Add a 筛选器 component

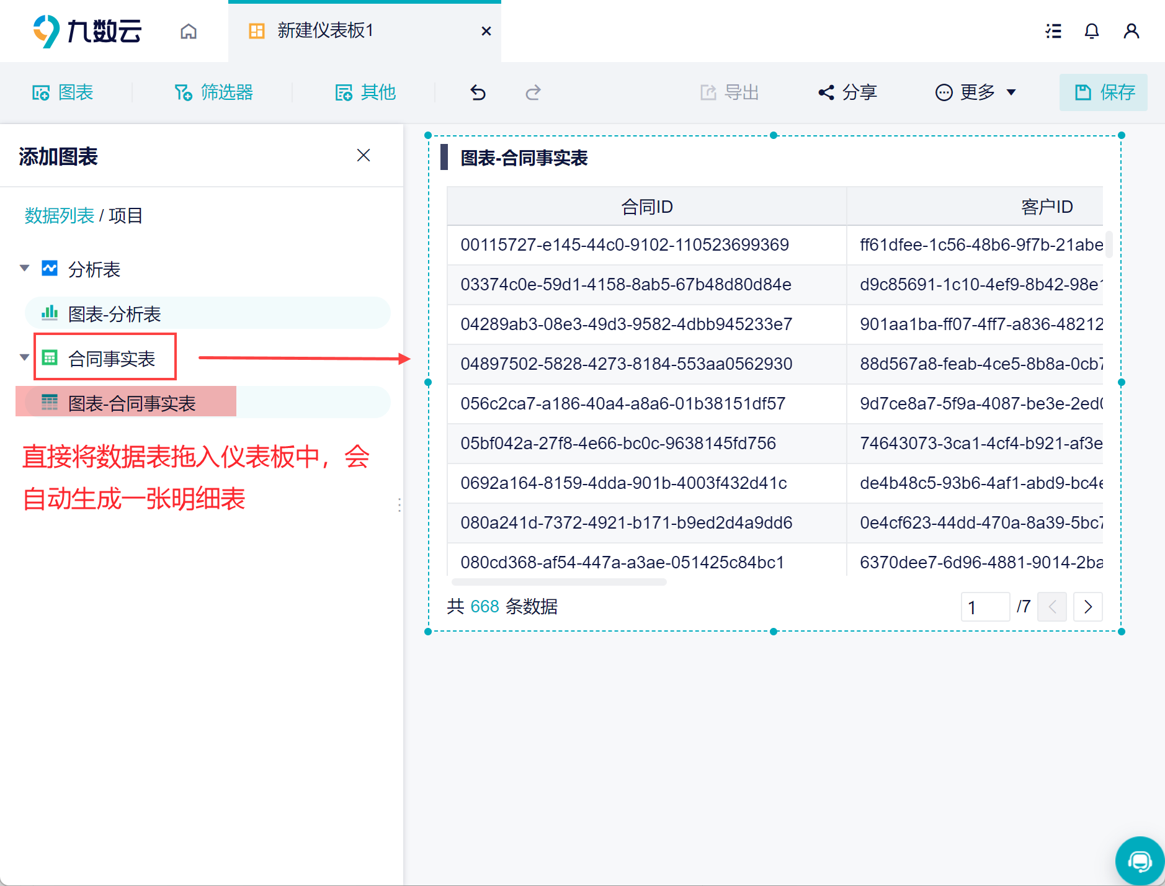click(213, 92)
